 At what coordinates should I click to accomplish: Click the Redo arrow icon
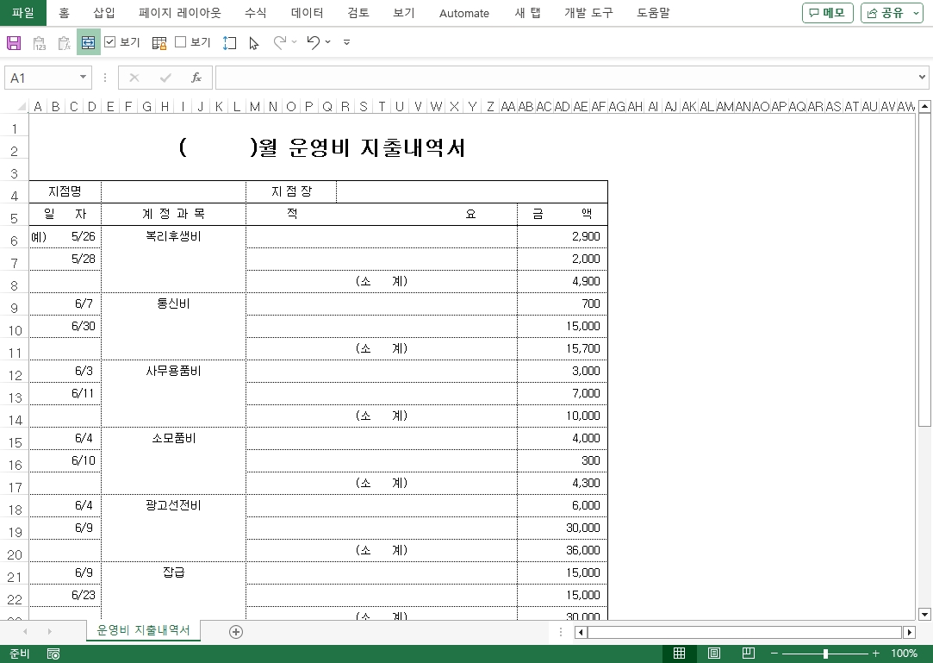(x=279, y=41)
